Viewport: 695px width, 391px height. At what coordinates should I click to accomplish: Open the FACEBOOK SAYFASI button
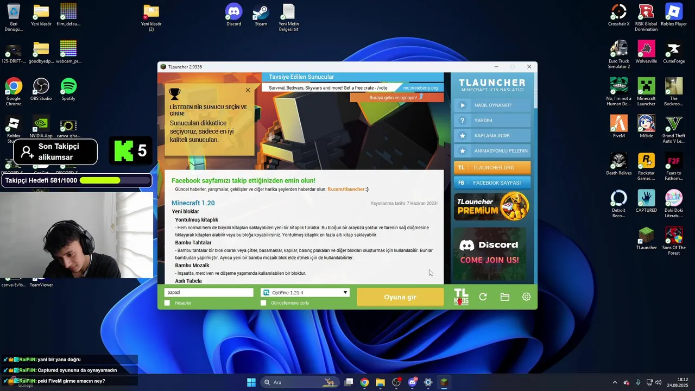pos(492,183)
